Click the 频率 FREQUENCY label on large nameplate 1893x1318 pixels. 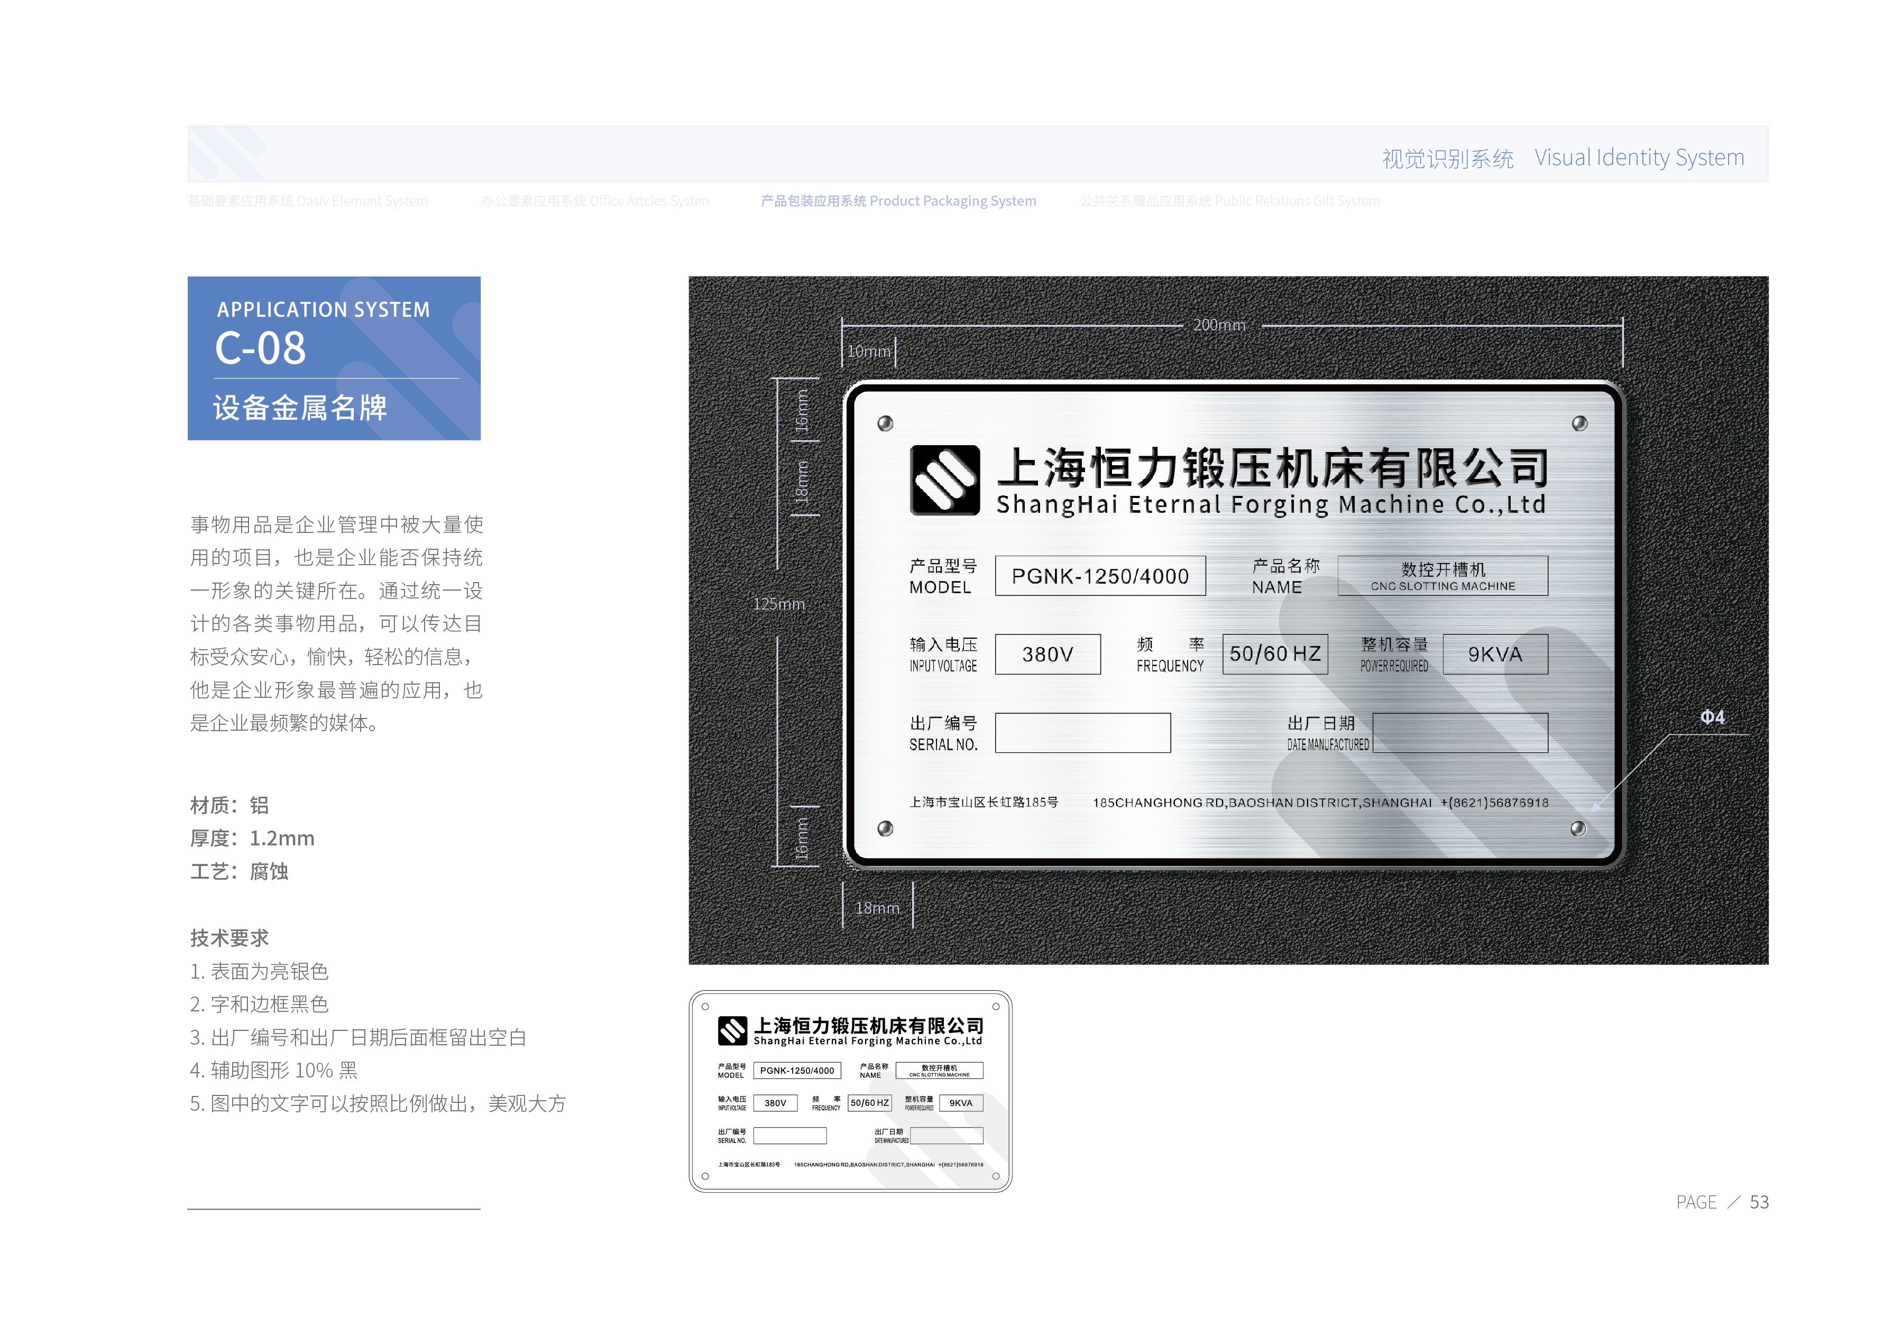1170,655
